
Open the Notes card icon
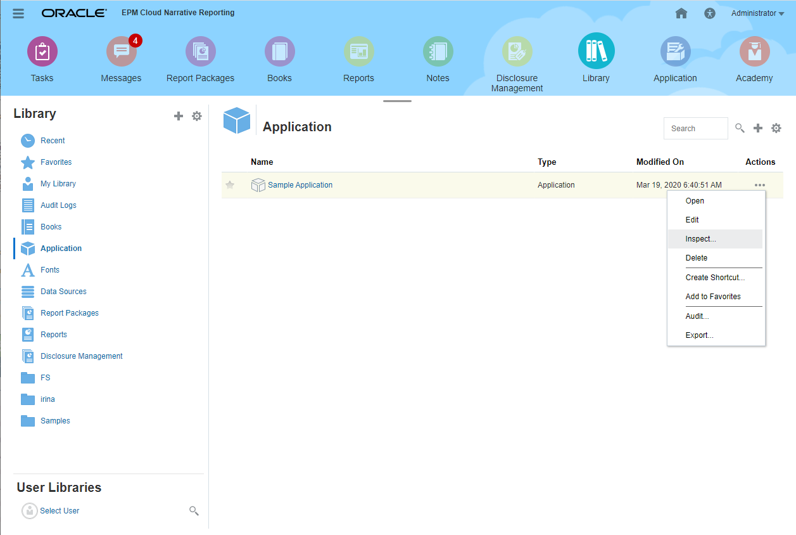pyautogui.click(x=438, y=51)
